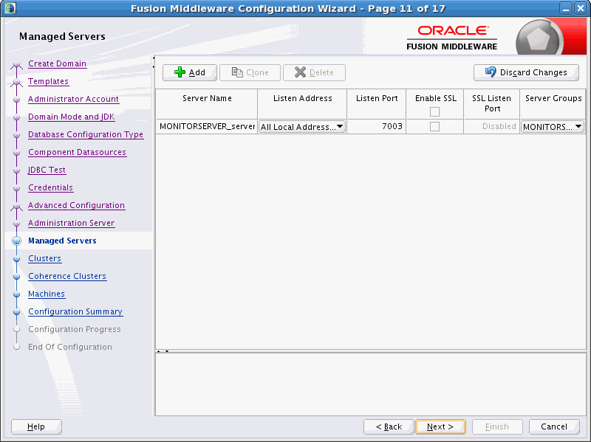This screenshot has height=442, width=591.
Task: Click the step bullet beside Advanced Configuration
Action: pyautogui.click(x=16, y=207)
